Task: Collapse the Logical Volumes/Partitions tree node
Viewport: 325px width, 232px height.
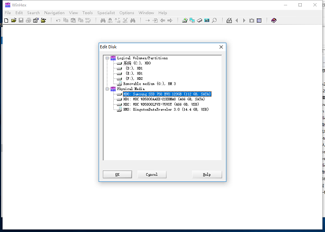Action: tap(107, 58)
